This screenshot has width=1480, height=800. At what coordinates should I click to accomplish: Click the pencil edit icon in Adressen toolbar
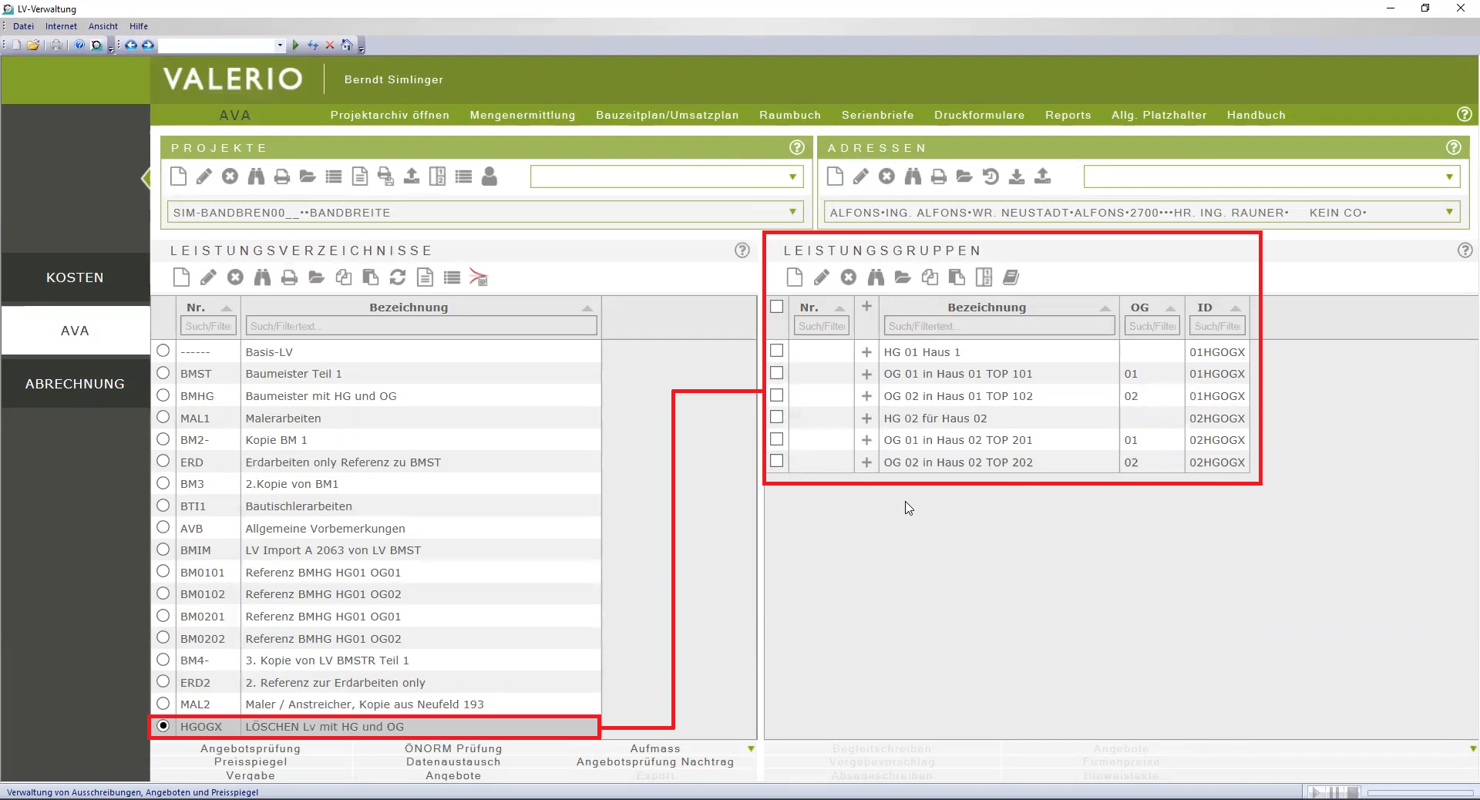coord(860,176)
